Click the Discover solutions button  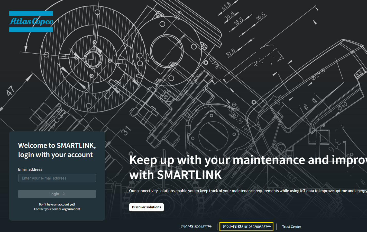pos(146,207)
